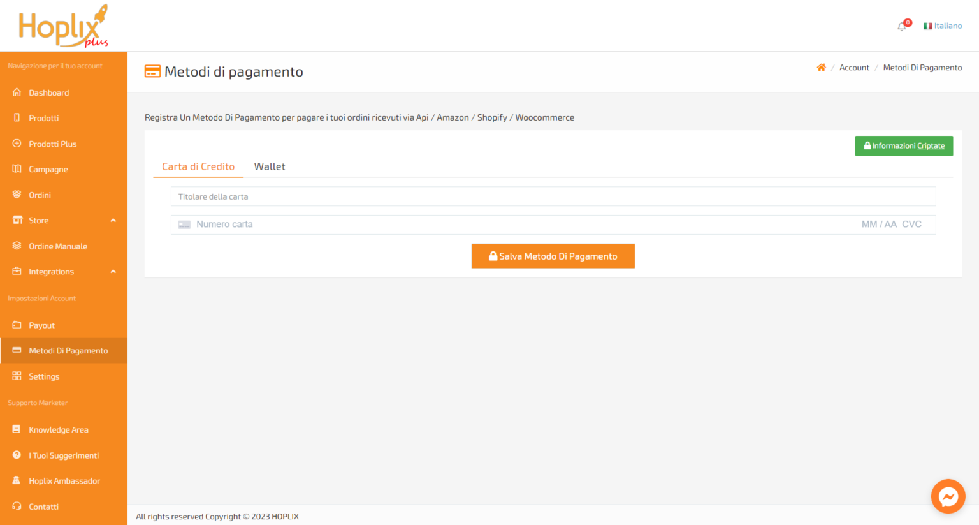Open Metodi Di Pagamento in sidebar
Viewport: 979px width, 525px height.
(x=64, y=351)
